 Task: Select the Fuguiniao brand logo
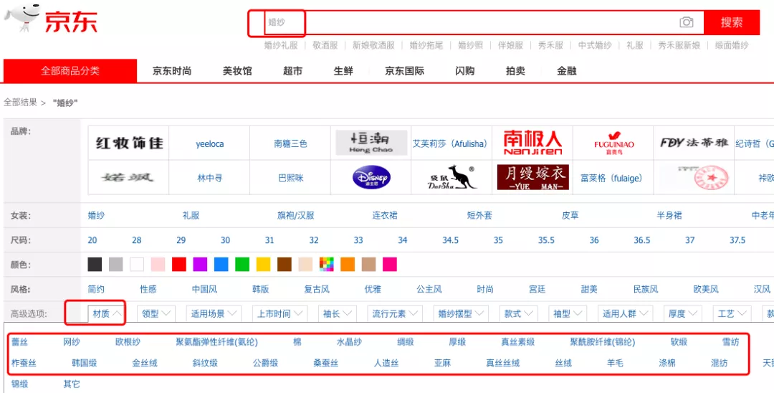614,143
